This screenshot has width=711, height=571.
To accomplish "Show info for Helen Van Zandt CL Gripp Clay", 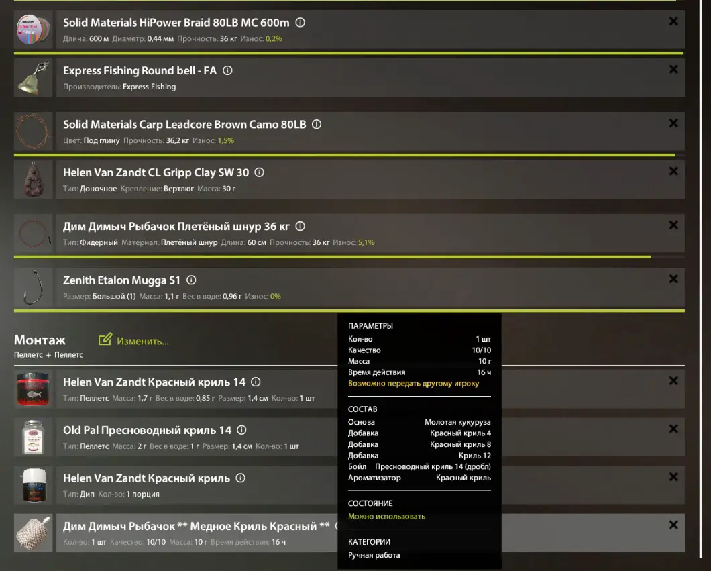I will tap(259, 173).
